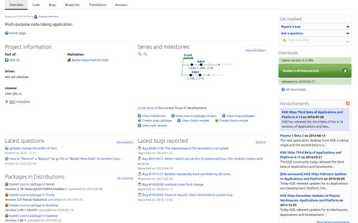Open the KDE SC project link
358x223 pixels.
pos(15,60)
